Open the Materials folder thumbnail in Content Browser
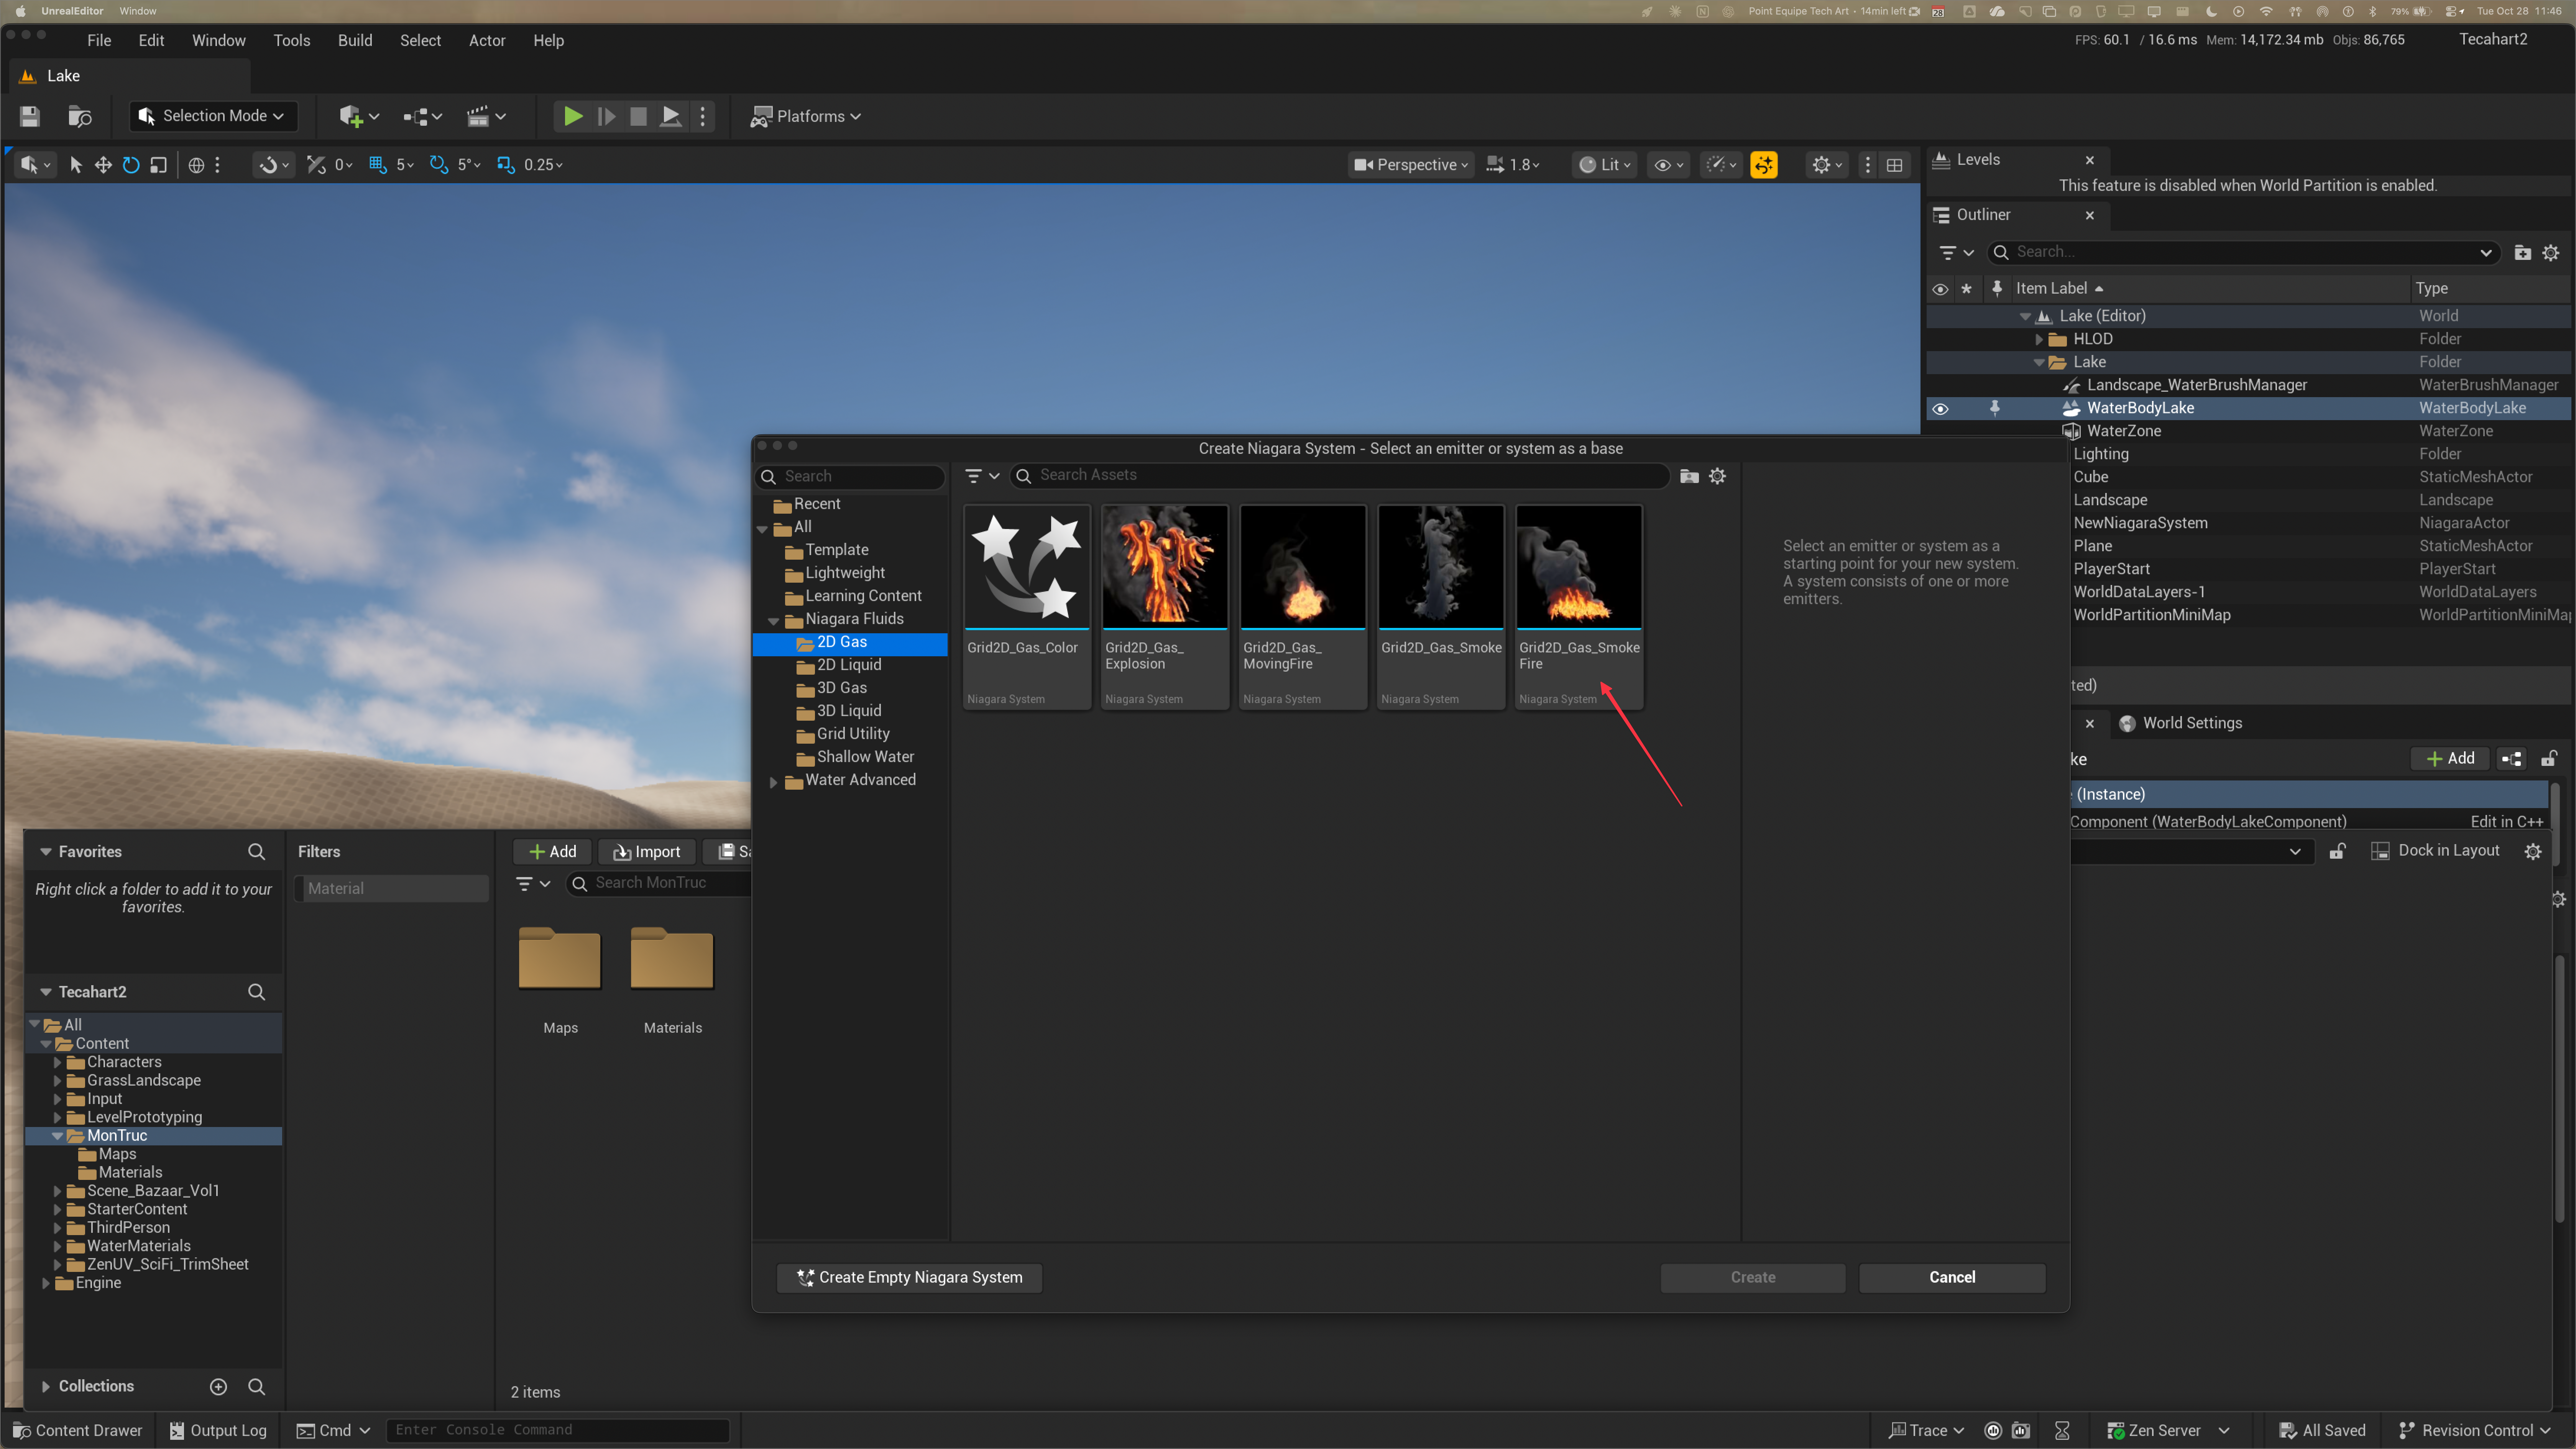 point(672,959)
